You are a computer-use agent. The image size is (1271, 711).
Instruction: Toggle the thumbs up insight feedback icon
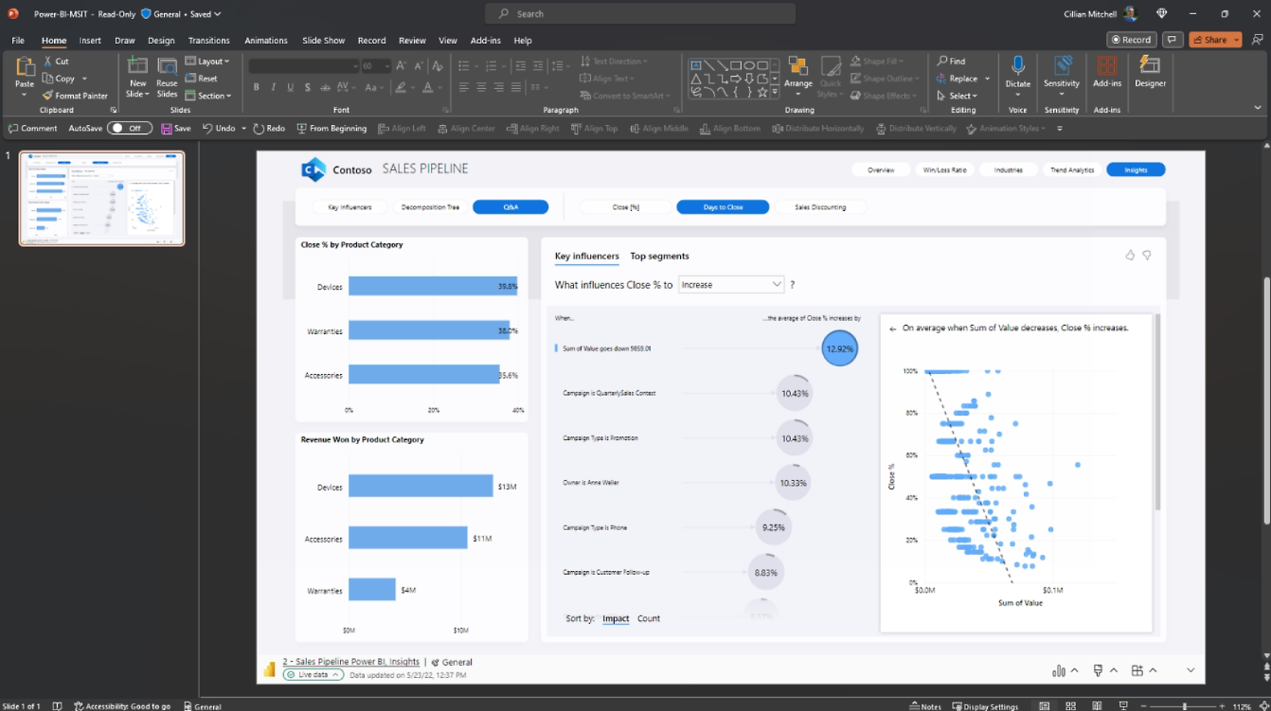1129,255
